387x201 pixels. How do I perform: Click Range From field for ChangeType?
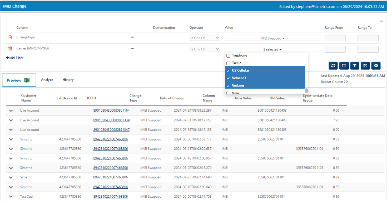pyautogui.click(x=335, y=38)
